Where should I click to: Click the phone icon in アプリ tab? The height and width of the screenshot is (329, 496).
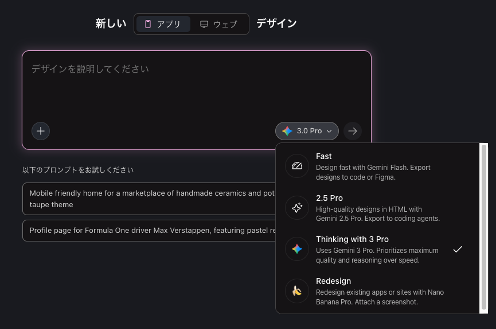click(148, 24)
